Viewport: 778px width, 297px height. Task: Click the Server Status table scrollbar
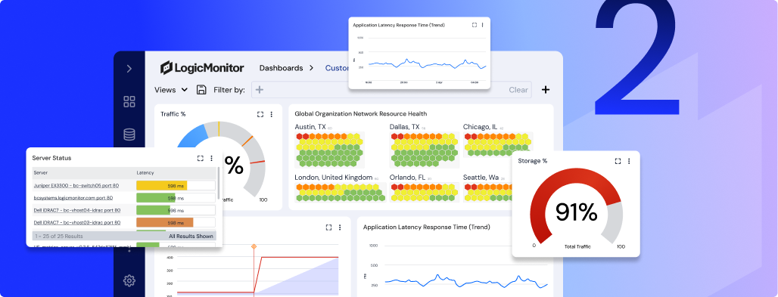pyautogui.click(x=218, y=184)
